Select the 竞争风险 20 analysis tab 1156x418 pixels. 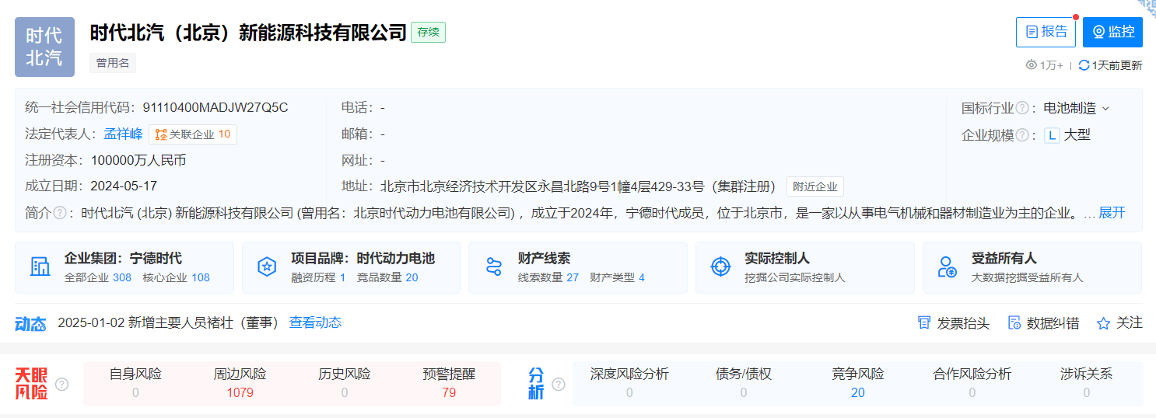tap(857, 383)
